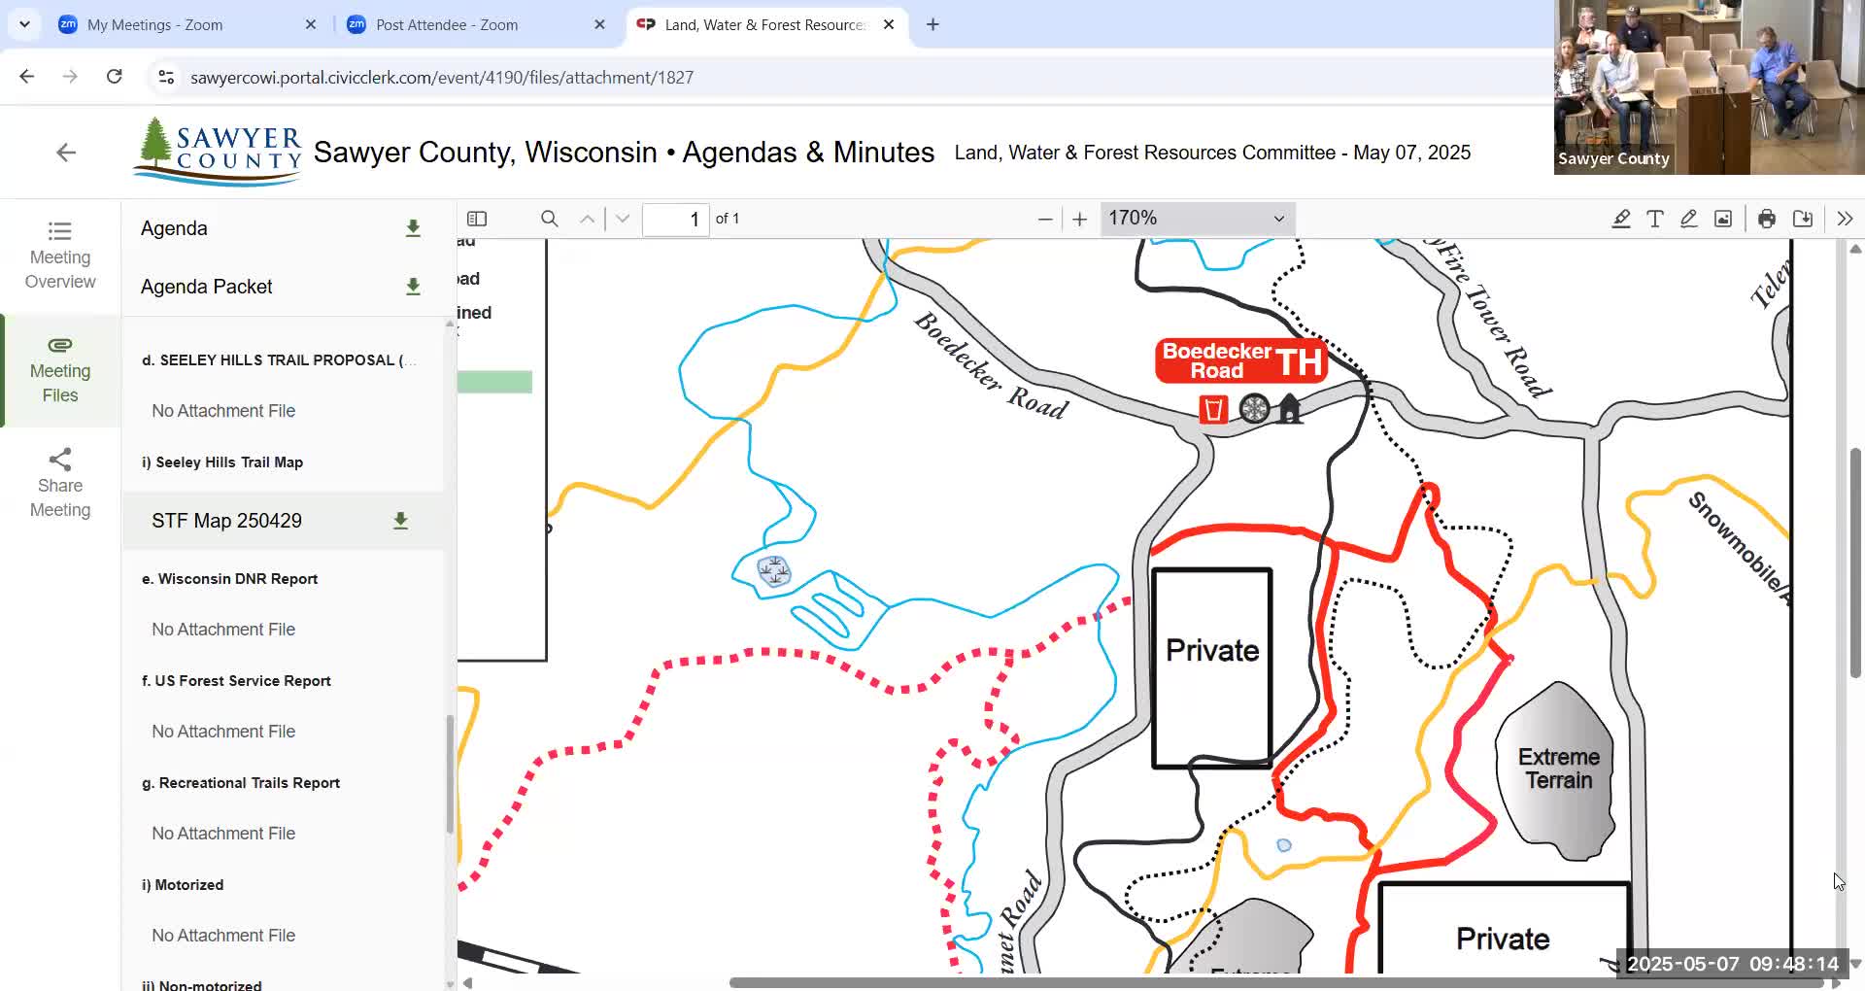Print the PDF document
This screenshot has height=991, width=1865.
coord(1767,219)
